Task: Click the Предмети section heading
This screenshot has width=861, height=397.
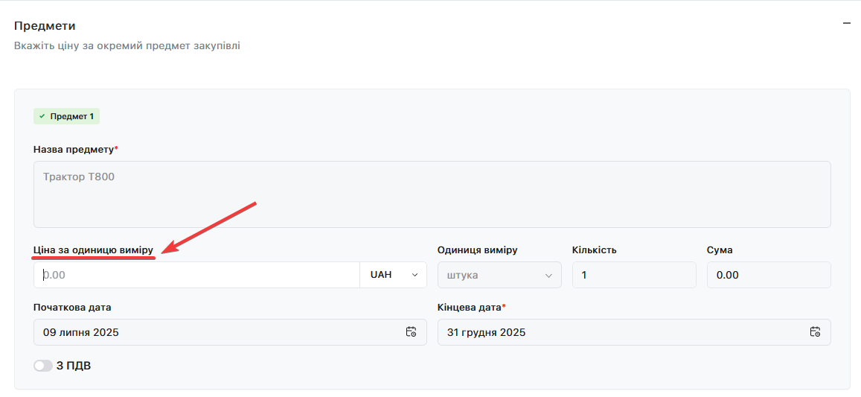Action: coord(45,26)
